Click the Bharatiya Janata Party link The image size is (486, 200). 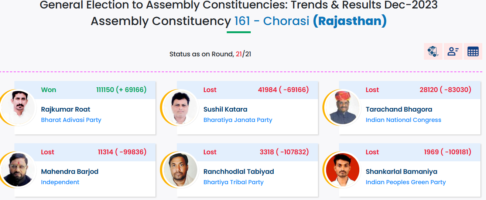pyautogui.click(x=237, y=120)
